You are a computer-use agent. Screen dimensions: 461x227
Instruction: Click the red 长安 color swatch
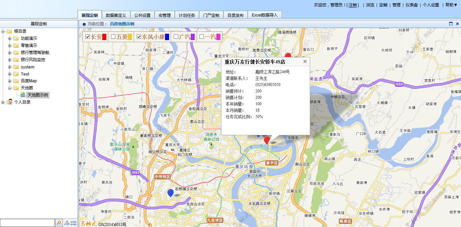pos(104,37)
